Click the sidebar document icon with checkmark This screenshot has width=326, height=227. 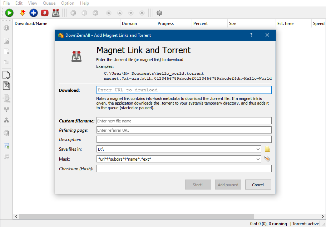[6, 75]
